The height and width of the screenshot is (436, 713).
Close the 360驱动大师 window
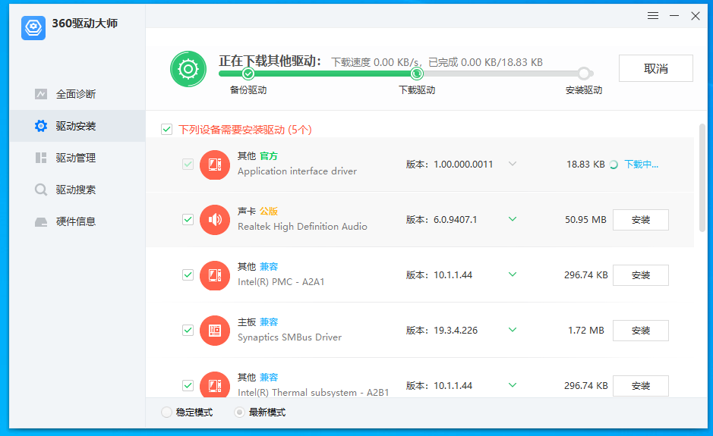(x=696, y=16)
